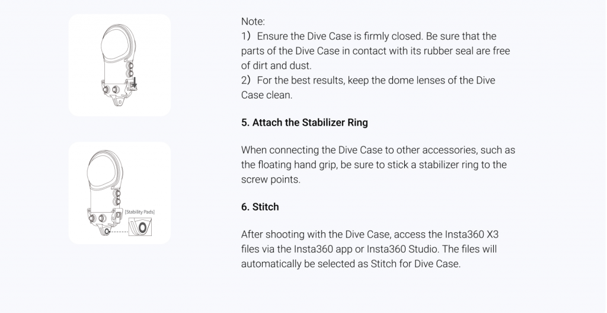Click the side buttons in top diagram

(x=130, y=70)
